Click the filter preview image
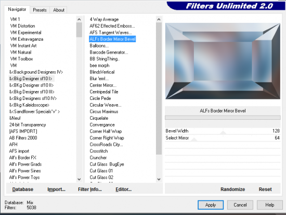The width and height of the screenshot is (286, 215). (x=223, y=61)
